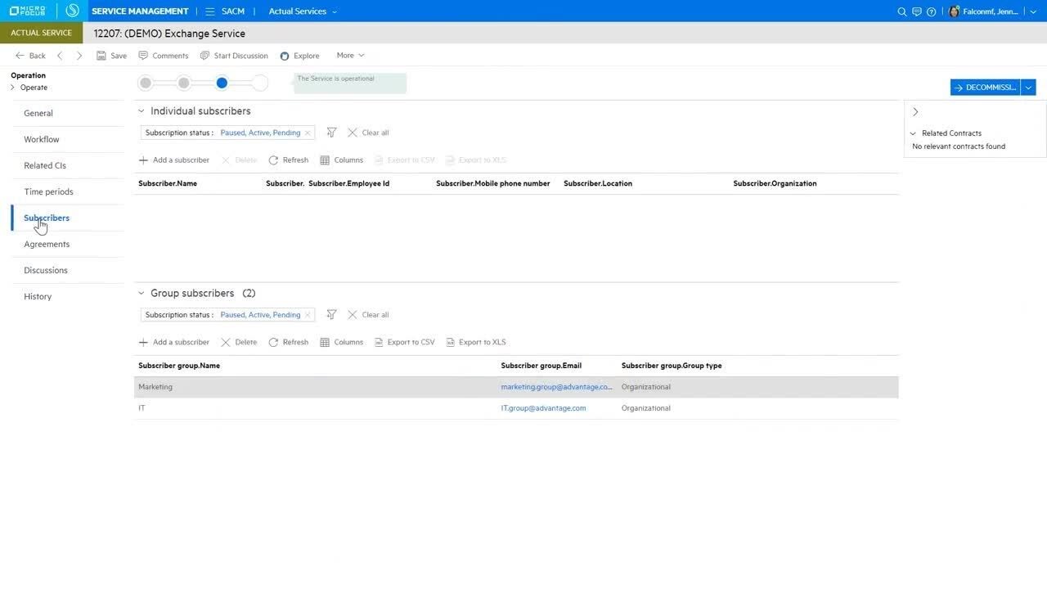Open the More dropdown menu
Screen dimensions: 1047x589
tap(350, 56)
